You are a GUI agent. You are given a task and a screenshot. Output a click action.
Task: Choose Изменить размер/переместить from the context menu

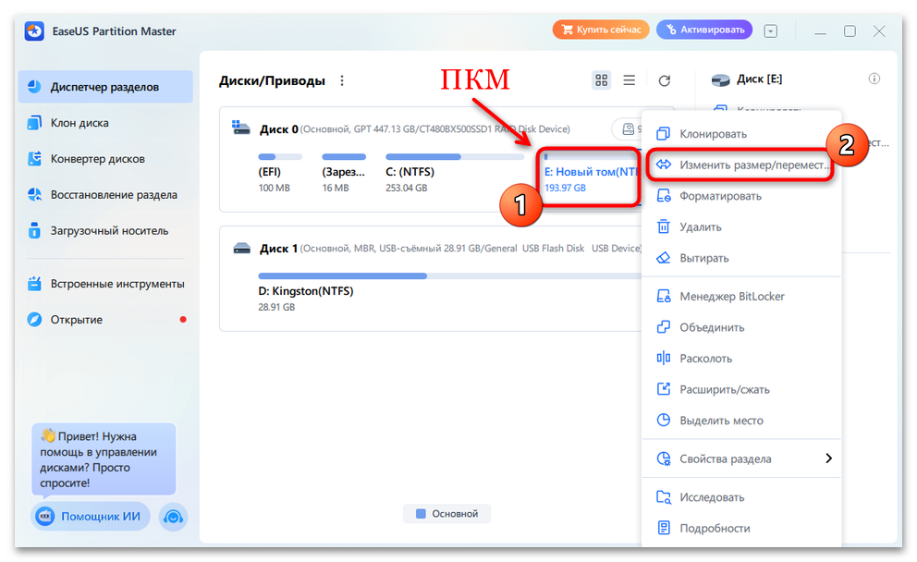(741, 165)
